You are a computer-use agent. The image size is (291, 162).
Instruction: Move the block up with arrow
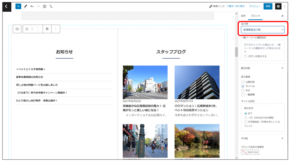click(38, 28)
